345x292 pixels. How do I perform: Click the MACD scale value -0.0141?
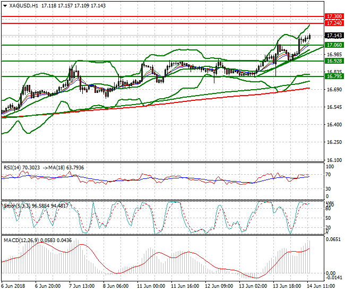click(x=333, y=278)
